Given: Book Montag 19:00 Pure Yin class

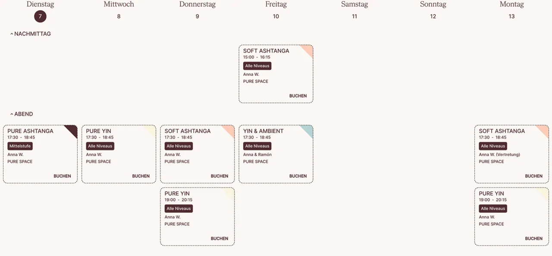Looking at the screenshot, I should 533,238.
